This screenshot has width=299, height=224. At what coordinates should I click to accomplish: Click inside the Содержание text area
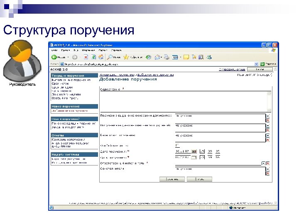(184, 102)
